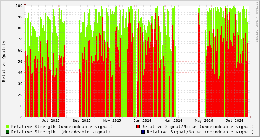Click the RRDTOOL / TOBI OETIKER watermark
This screenshot has height=137, width=260.
pyautogui.click(x=256, y=22)
